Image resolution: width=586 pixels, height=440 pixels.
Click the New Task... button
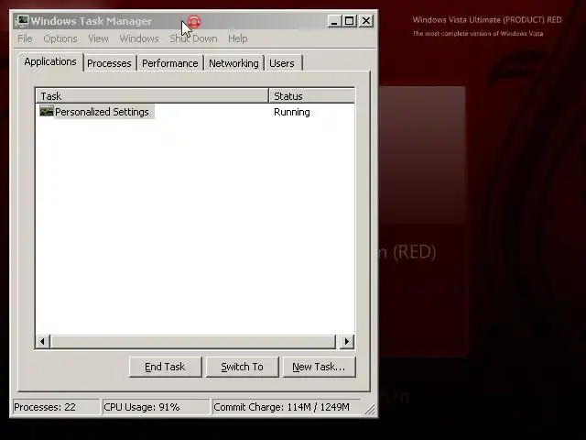(319, 367)
